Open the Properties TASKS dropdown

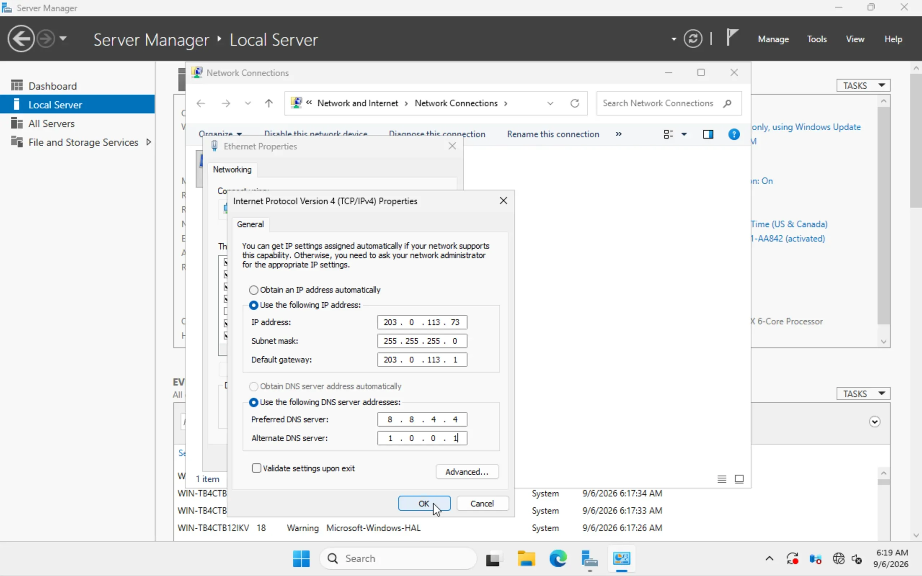coord(863,86)
